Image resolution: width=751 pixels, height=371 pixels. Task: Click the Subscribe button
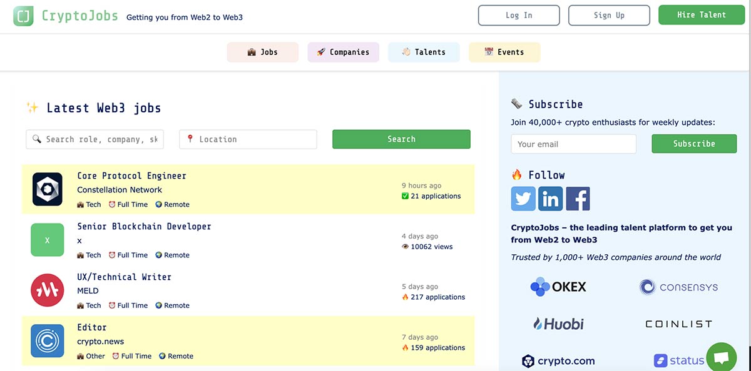click(x=694, y=144)
